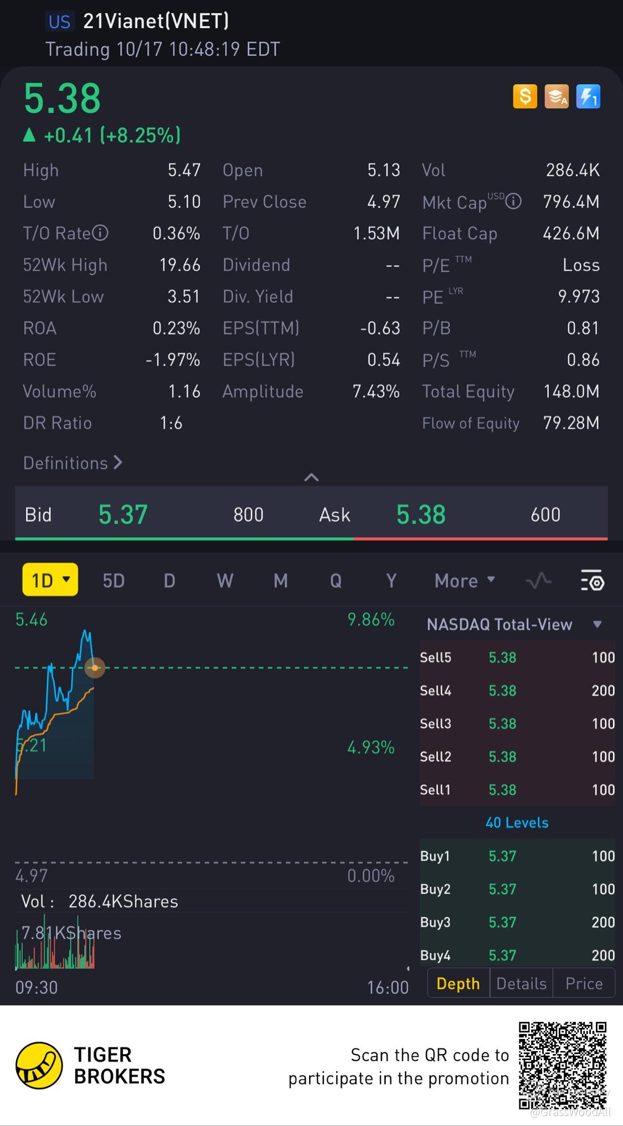Tap the Sell1 order book row

(x=517, y=790)
